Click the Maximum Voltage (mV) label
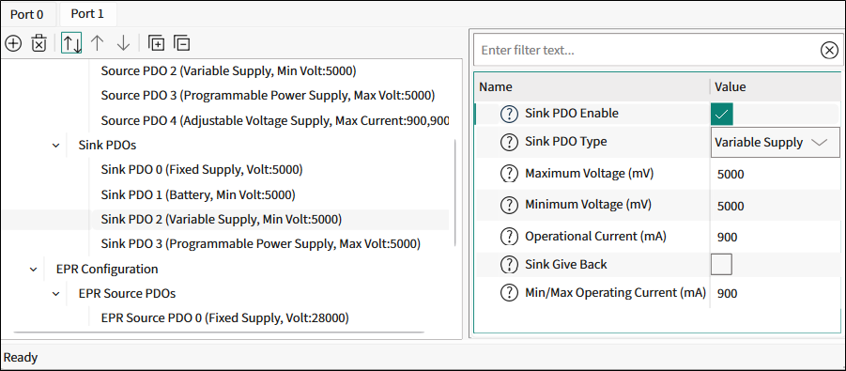The width and height of the screenshot is (846, 371). coord(590,174)
